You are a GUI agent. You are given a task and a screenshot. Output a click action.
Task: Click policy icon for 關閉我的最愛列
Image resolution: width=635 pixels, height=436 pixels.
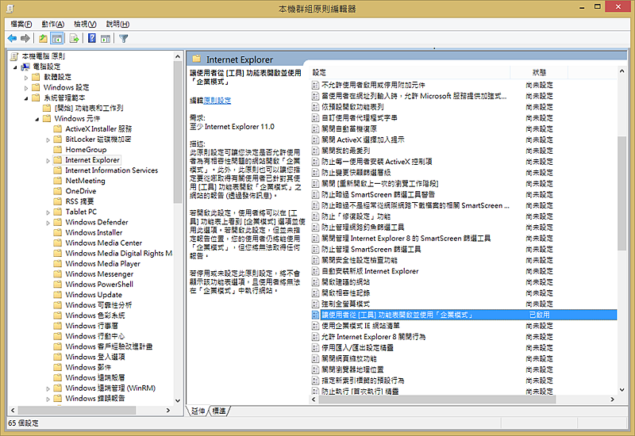pyautogui.click(x=315, y=151)
